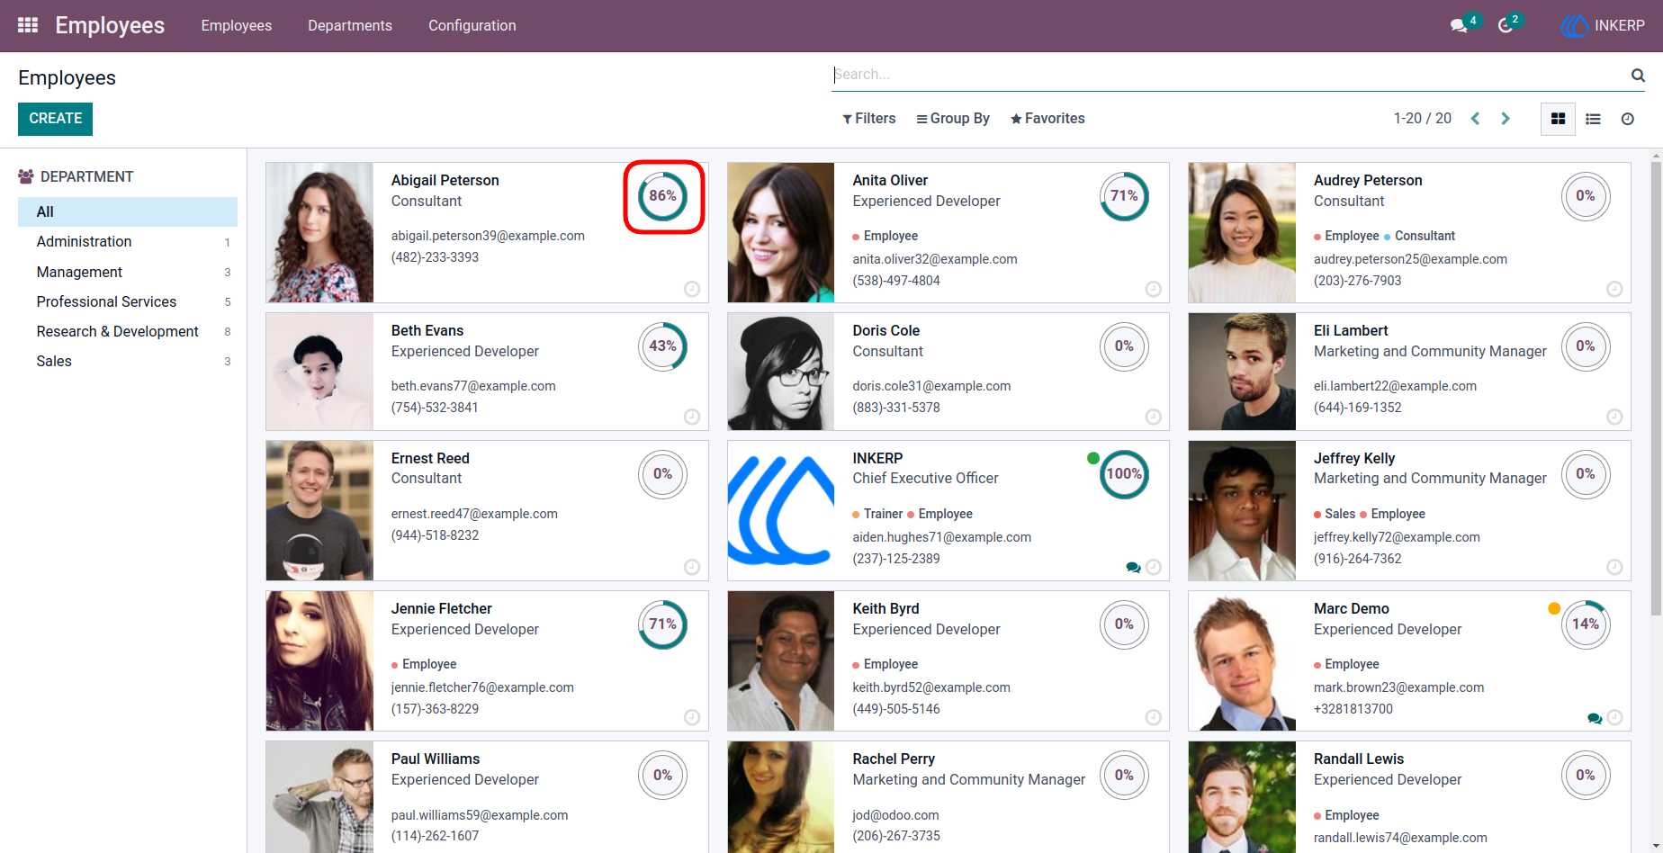Image resolution: width=1663 pixels, height=853 pixels.
Task: Filter by Sales department
Action: 128,361
